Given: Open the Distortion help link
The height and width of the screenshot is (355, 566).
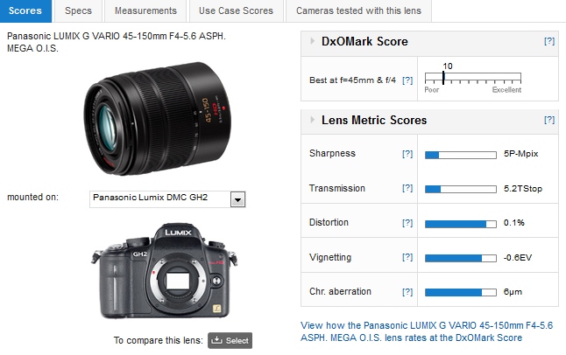Looking at the screenshot, I should [x=407, y=223].
